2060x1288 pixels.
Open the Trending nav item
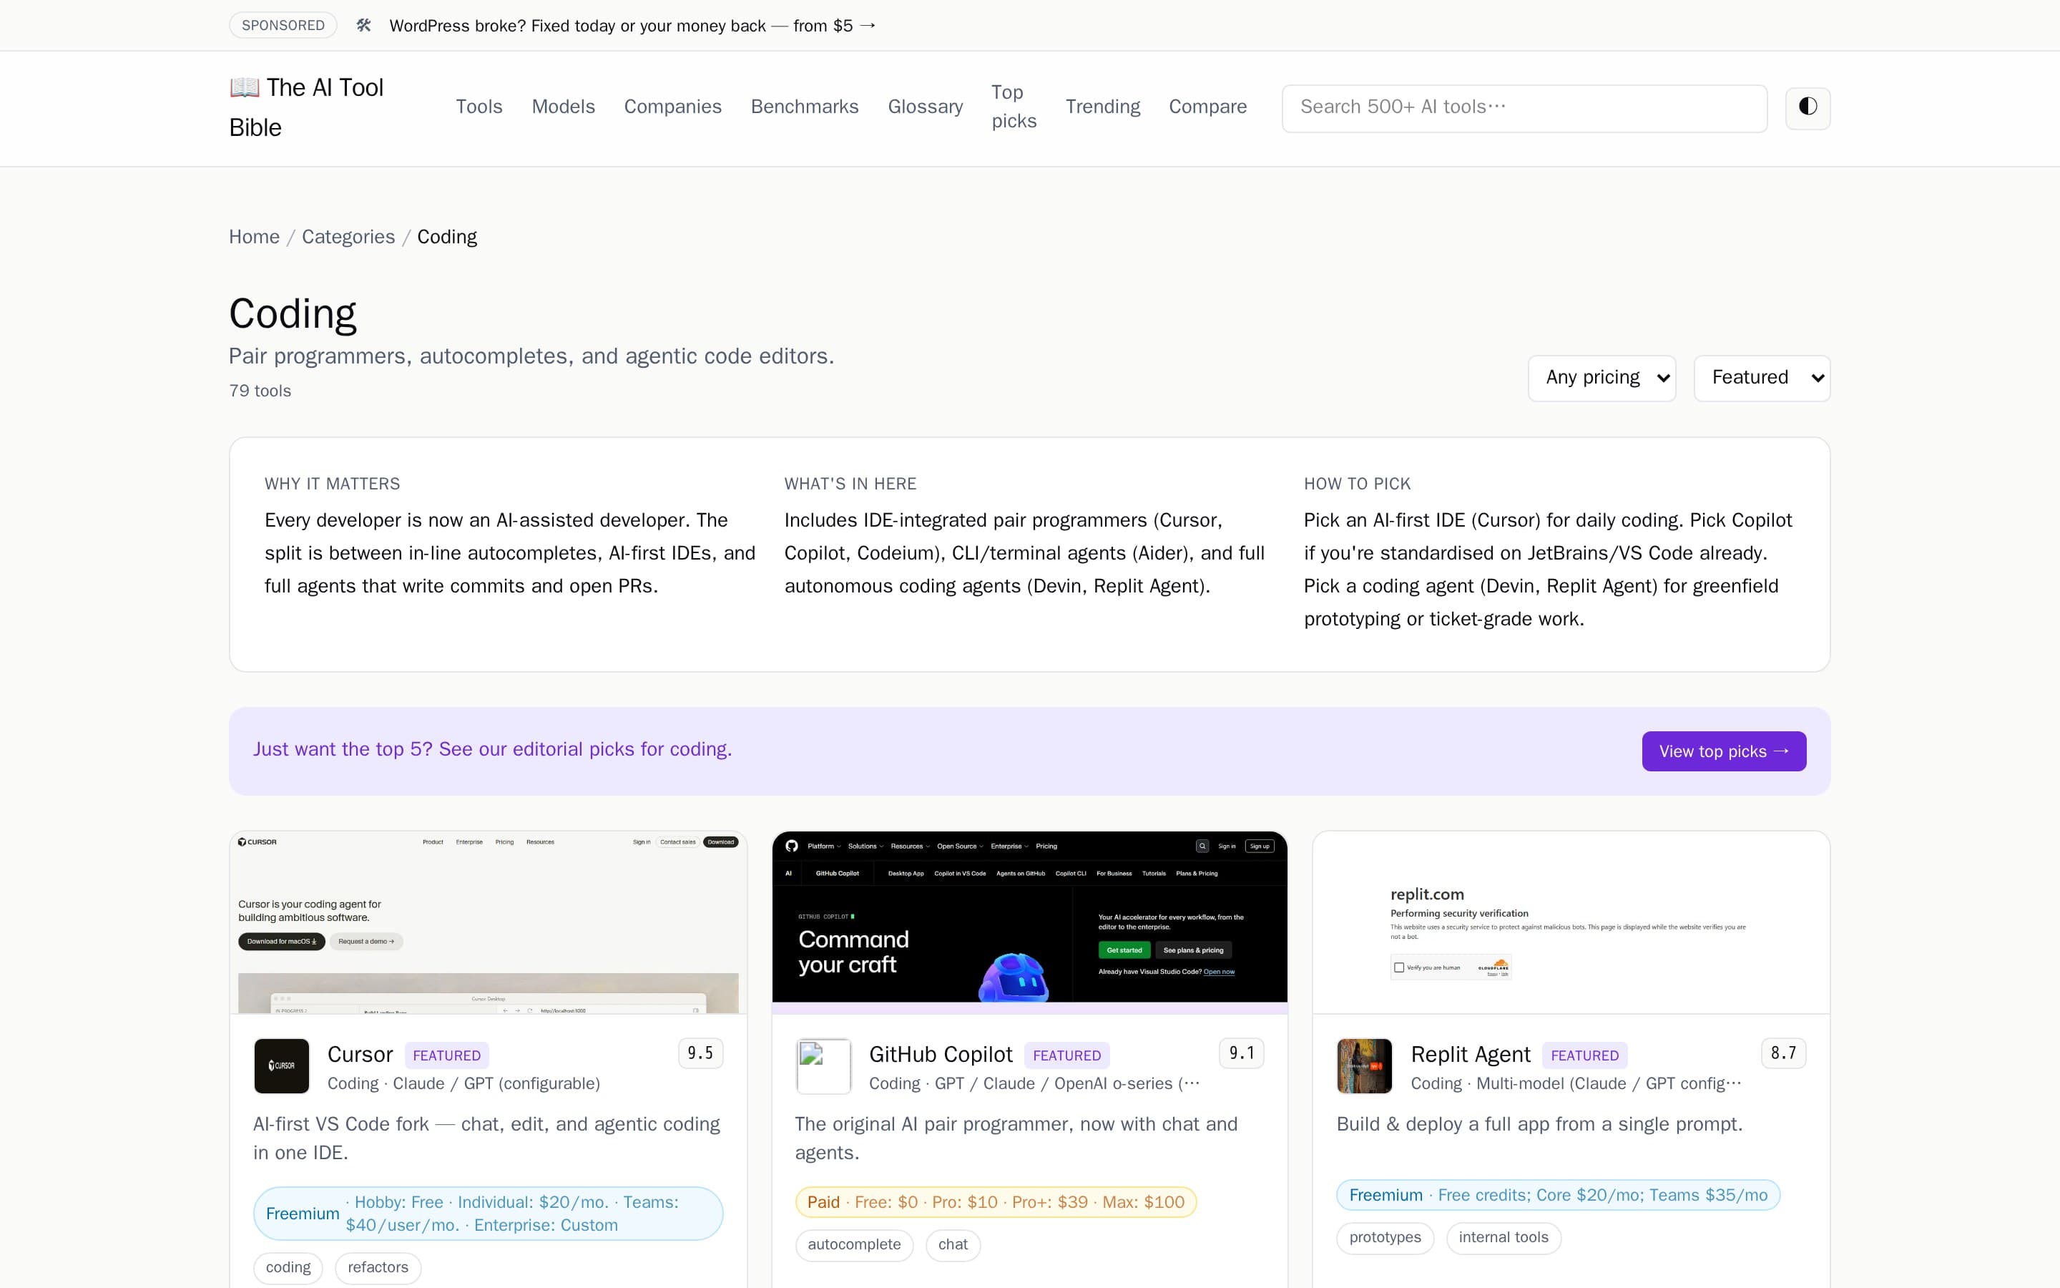[x=1102, y=107]
